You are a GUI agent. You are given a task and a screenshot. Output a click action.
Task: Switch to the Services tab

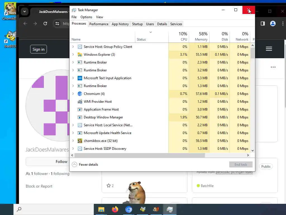click(x=176, y=24)
